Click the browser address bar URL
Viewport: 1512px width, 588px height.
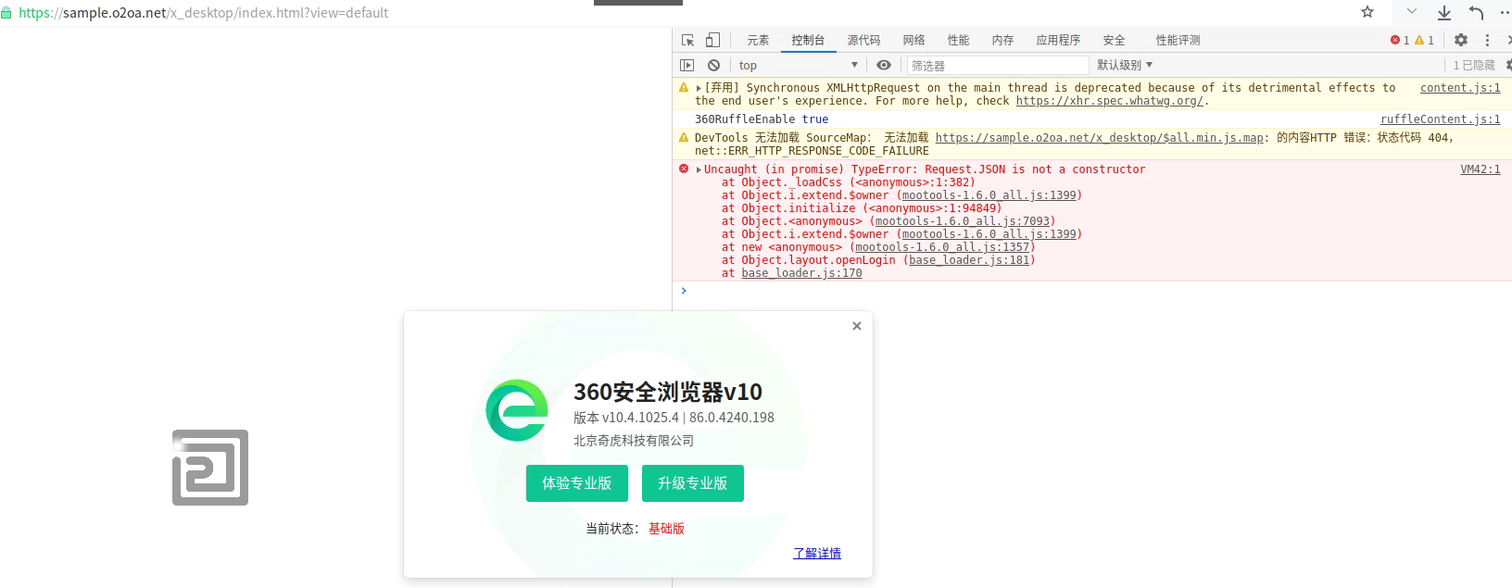(203, 13)
